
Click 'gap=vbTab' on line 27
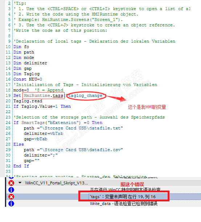click(36, 139)
